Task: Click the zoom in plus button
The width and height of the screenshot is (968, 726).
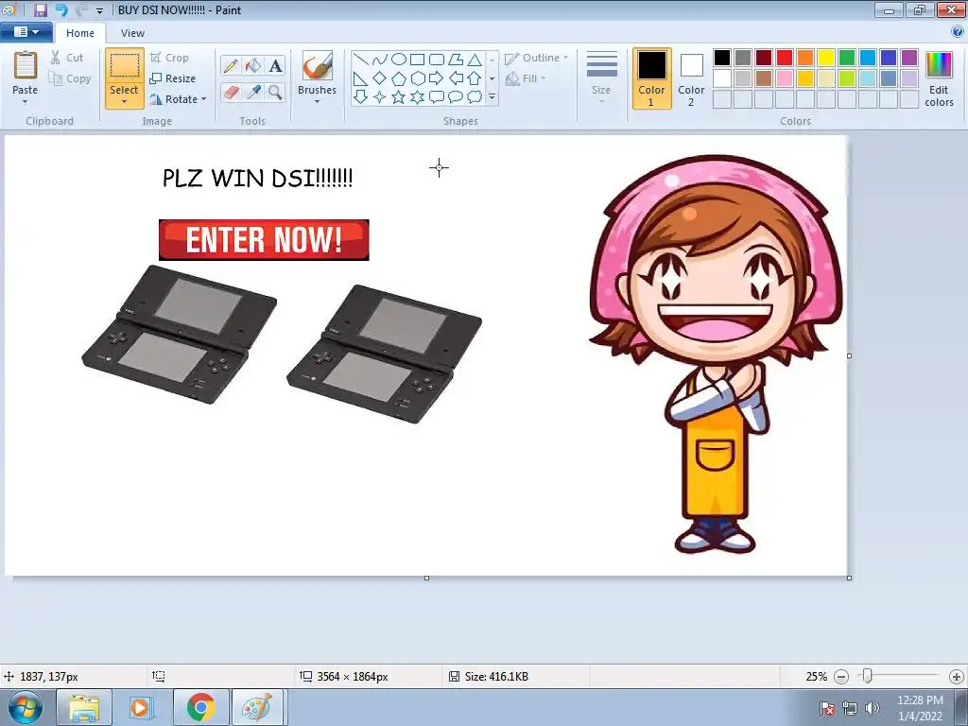Action: click(x=957, y=677)
